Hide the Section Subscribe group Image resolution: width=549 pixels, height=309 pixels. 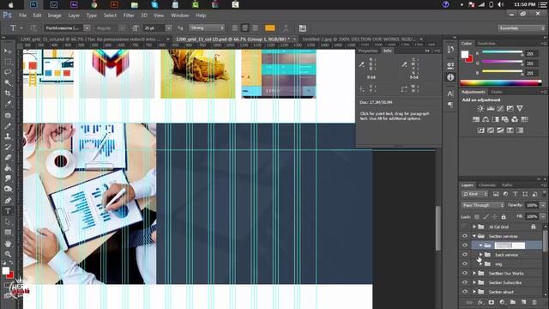pyautogui.click(x=465, y=282)
